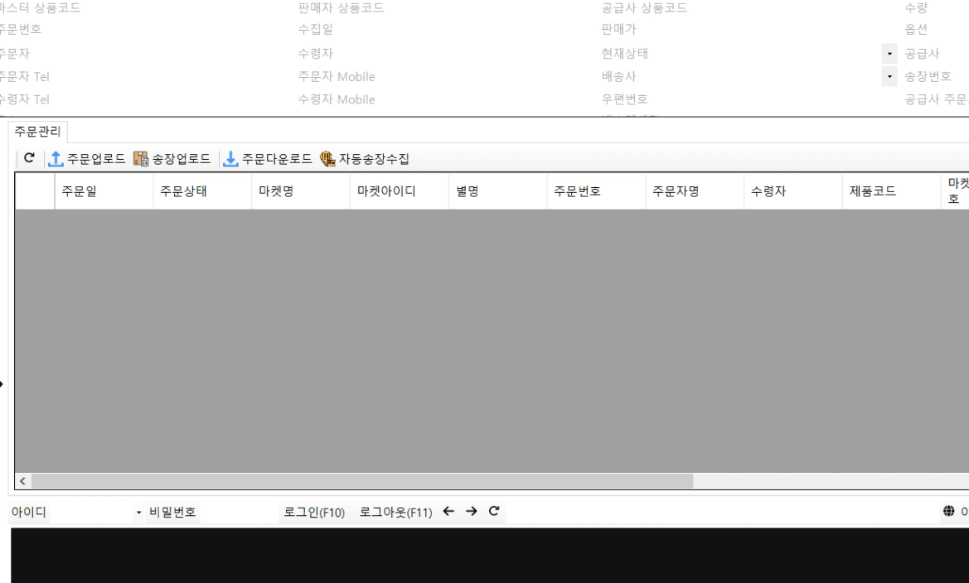Click the 로그아웃(F11) button
Screen dimensions: 969x583
395,513
